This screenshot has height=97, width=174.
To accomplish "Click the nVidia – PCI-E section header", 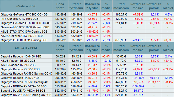I will (x=26, y=6).
